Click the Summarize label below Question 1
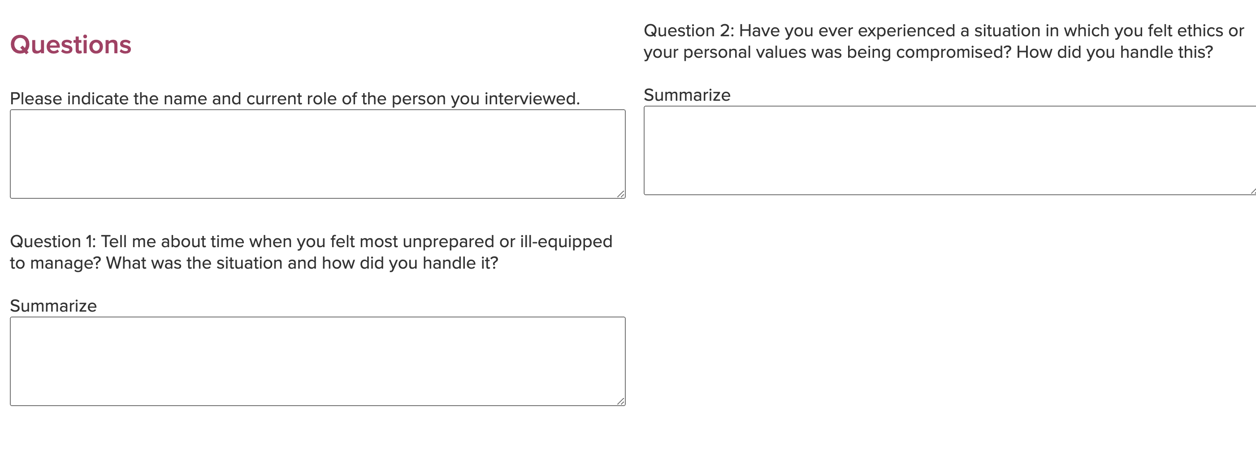Image resolution: width=1256 pixels, height=454 pixels. point(54,305)
